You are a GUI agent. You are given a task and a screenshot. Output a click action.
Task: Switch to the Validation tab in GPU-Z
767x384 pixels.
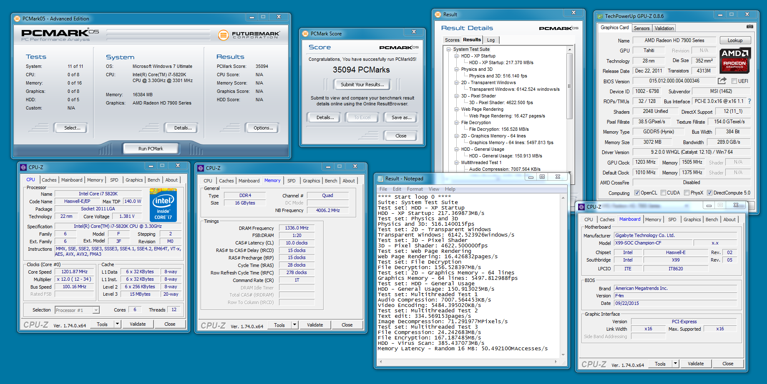[x=664, y=28]
